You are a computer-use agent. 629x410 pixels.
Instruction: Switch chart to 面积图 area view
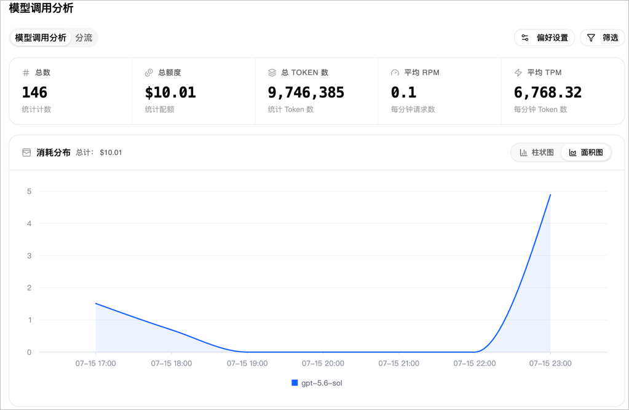tap(586, 152)
